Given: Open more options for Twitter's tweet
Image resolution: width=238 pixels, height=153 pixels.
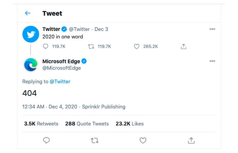Looking at the screenshot, I should click(x=212, y=29).
